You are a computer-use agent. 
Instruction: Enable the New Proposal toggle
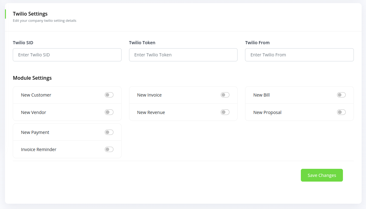point(341,112)
